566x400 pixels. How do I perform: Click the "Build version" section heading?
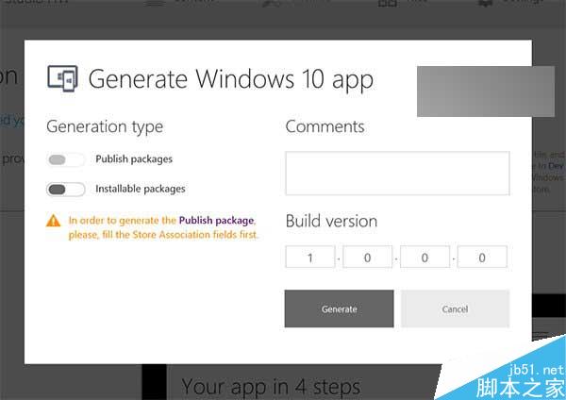[x=331, y=221]
